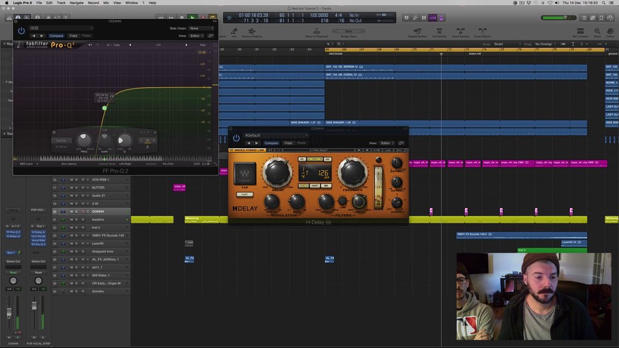
Task: Go to previous preset in Pro-Q 2 header
Action: coord(34,36)
